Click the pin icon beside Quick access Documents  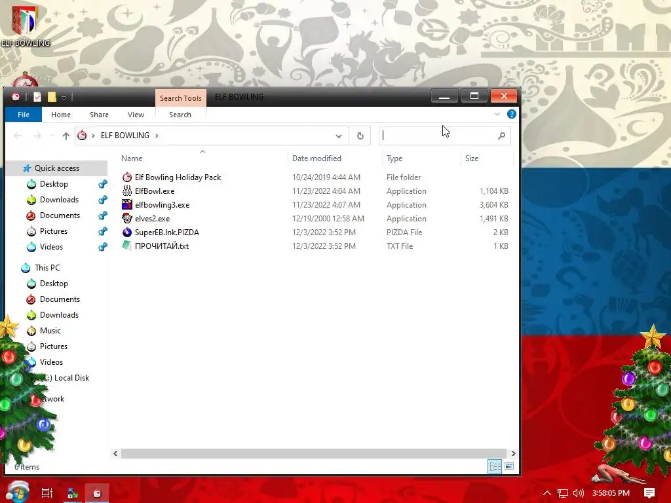coord(103,216)
